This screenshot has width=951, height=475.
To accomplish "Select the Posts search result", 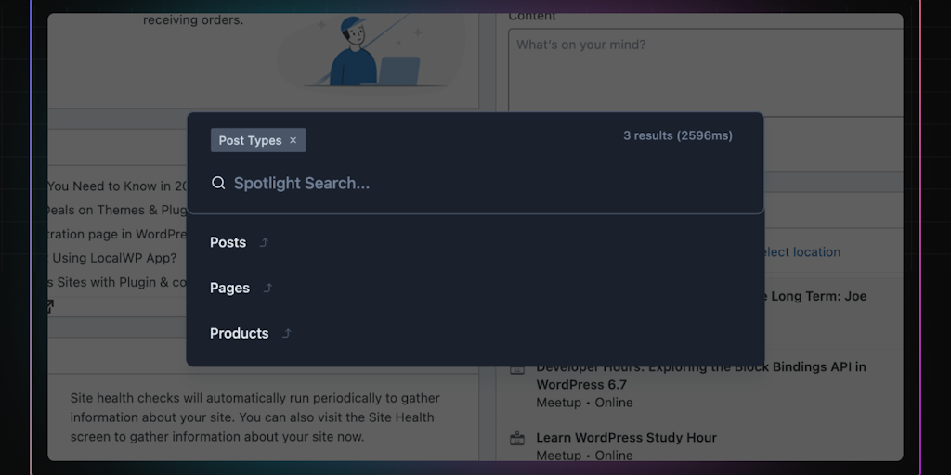I will pyautogui.click(x=228, y=242).
